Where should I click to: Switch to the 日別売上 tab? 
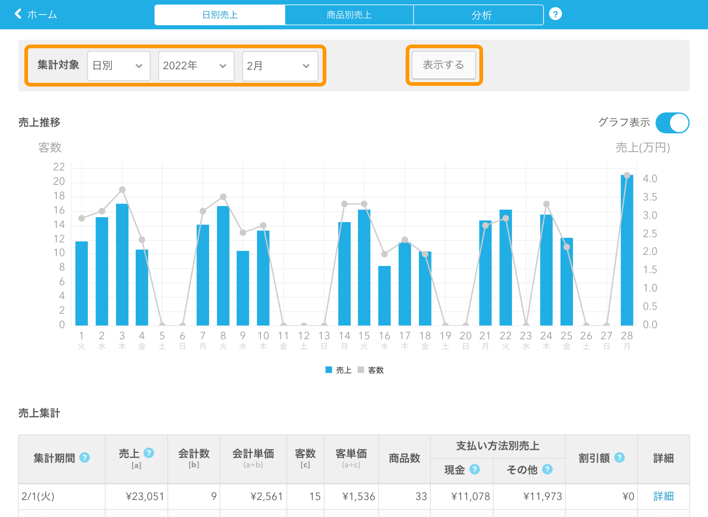coord(220,15)
